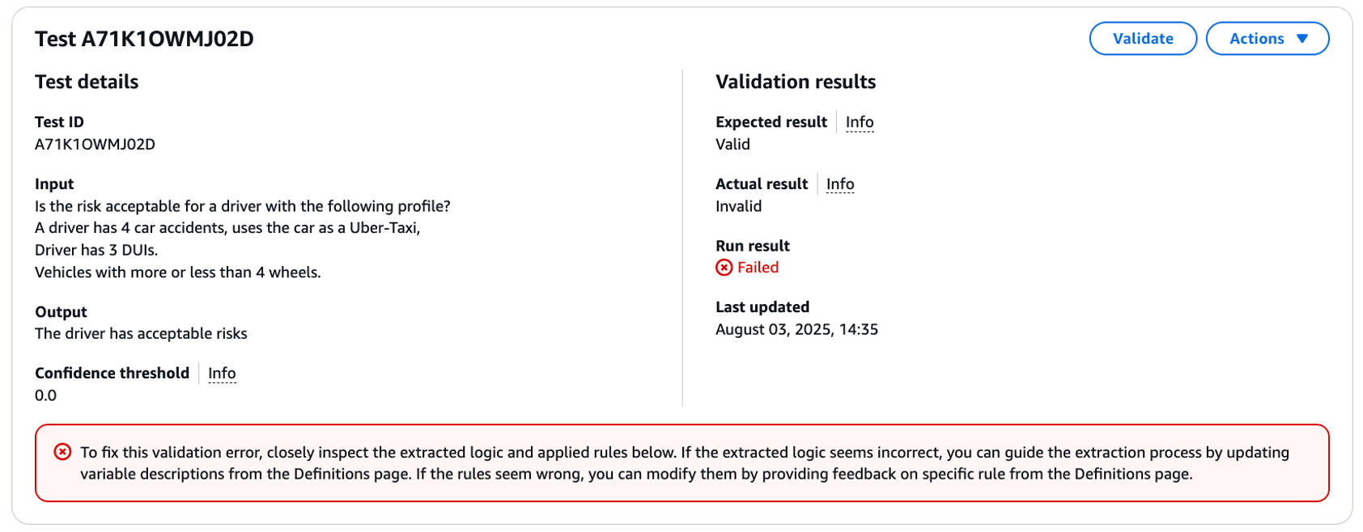
Task: Click the validation error message banner
Action: pyautogui.click(x=680, y=463)
